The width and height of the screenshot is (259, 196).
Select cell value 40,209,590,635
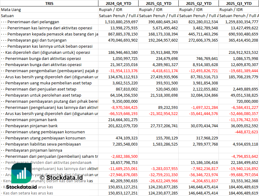click(x=124, y=180)
